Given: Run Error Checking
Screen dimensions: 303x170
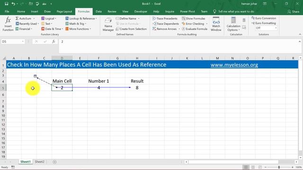Looking at the screenshot, I should tap(193, 24).
